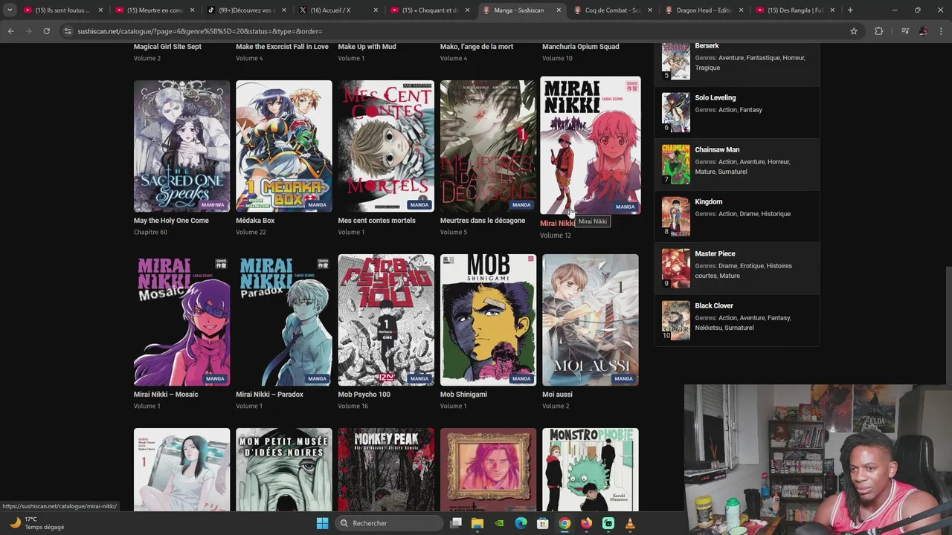Select Google Chrome taskbar icon

[565, 523]
